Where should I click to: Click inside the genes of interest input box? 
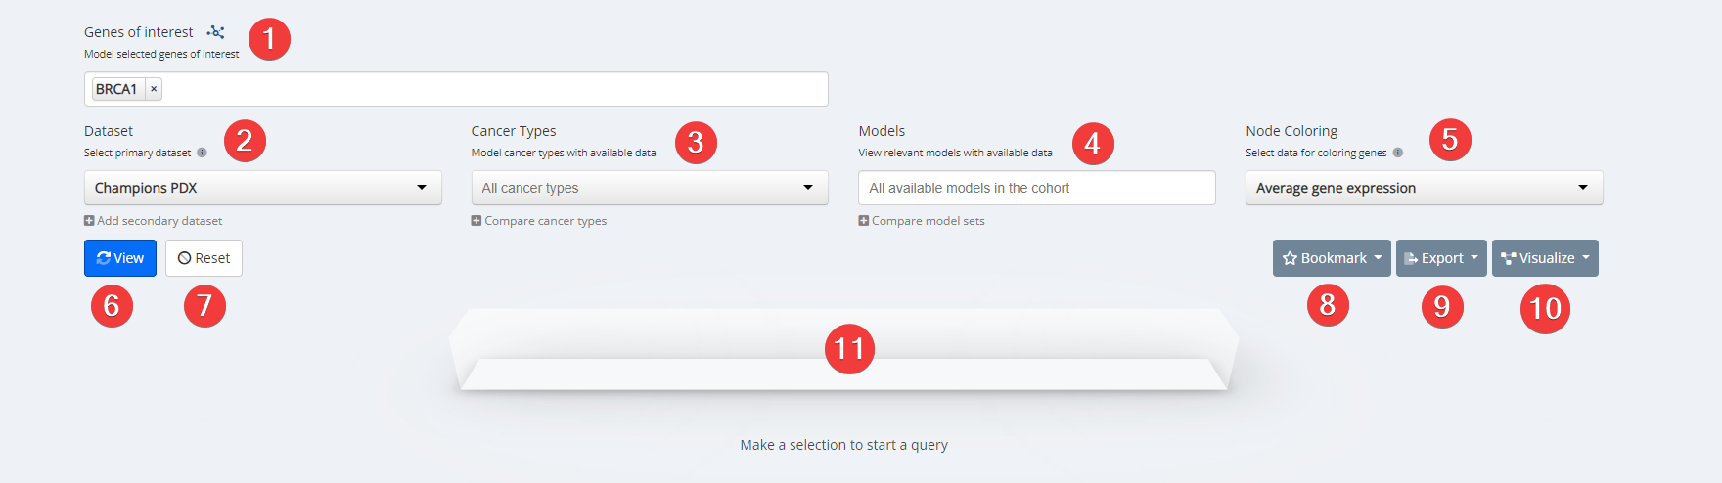coord(456,89)
